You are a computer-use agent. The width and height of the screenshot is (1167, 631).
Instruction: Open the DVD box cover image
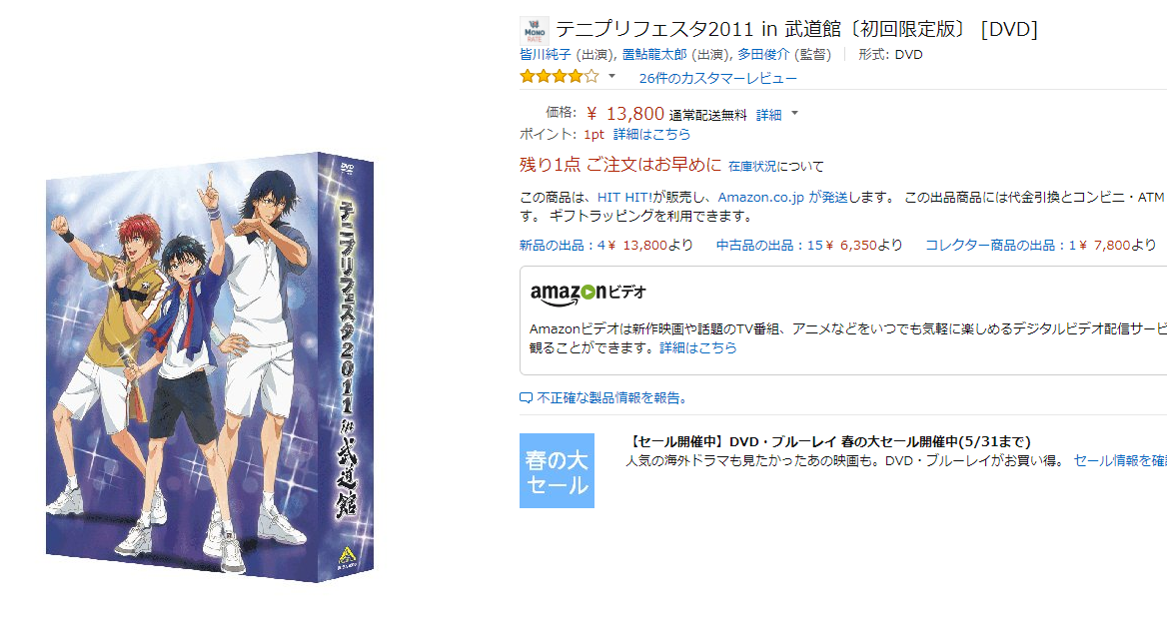click(x=210, y=366)
